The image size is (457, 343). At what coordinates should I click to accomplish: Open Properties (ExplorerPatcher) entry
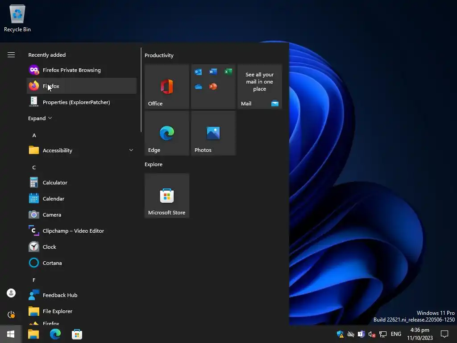point(81,102)
